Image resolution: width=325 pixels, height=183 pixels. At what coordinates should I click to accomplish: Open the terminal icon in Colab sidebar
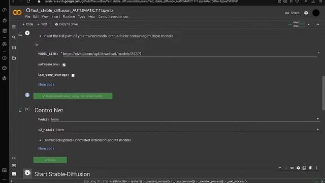(x=14, y=174)
